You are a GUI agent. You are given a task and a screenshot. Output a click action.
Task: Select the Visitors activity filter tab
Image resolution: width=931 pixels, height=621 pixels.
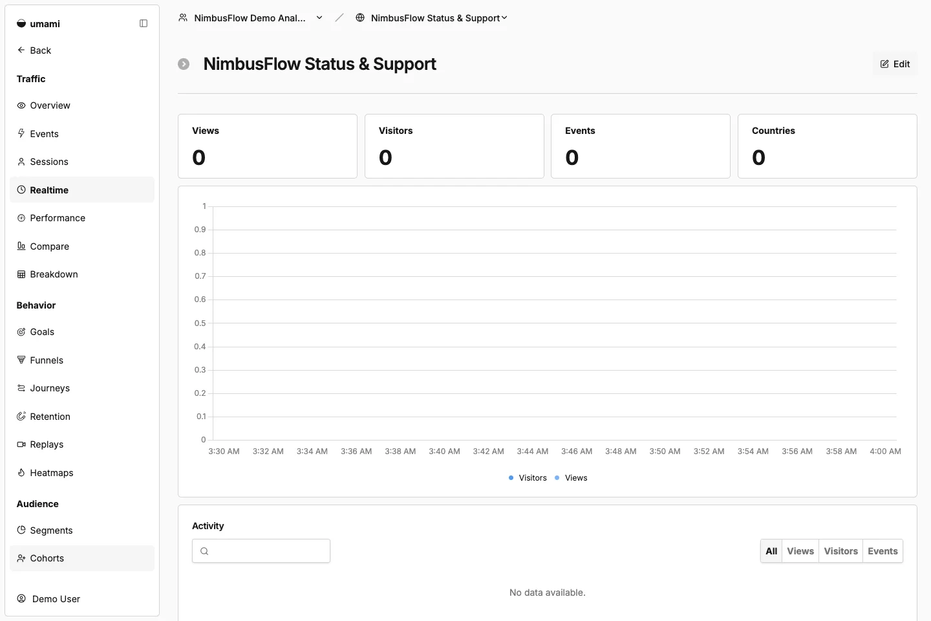[840, 551]
